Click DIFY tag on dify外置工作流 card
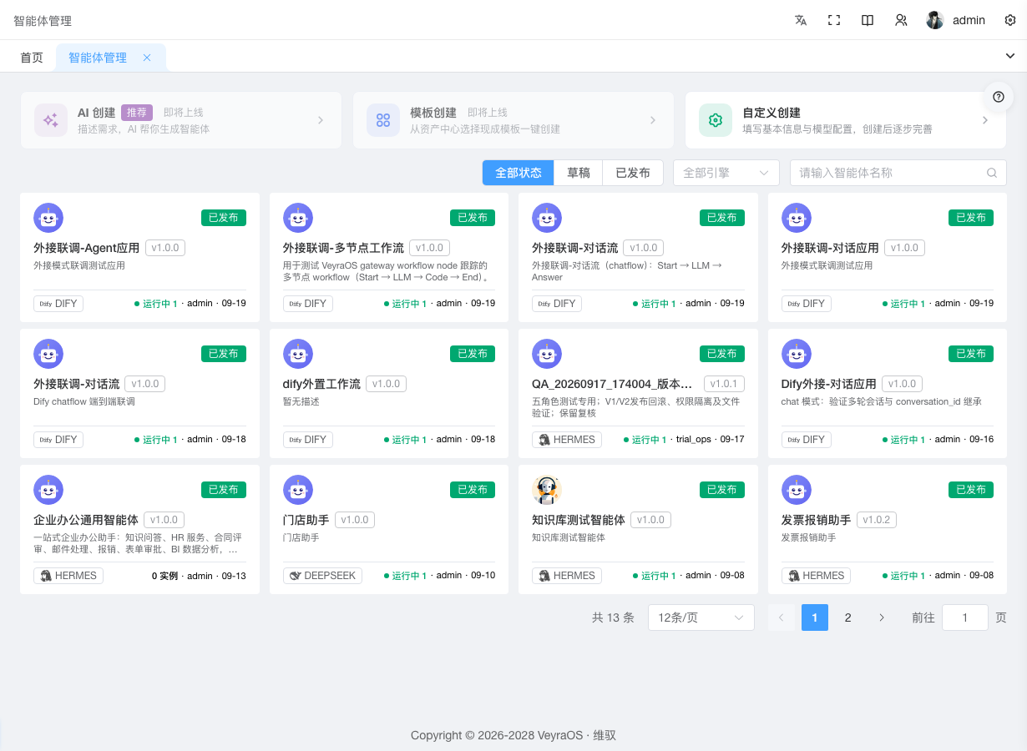This screenshot has height=751, width=1027. click(x=308, y=440)
